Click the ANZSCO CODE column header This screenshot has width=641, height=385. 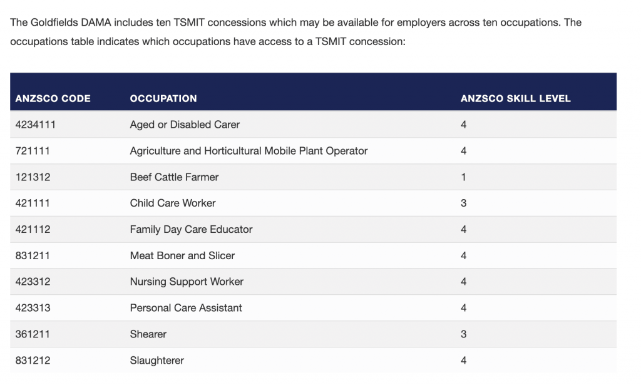[x=53, y=98]
